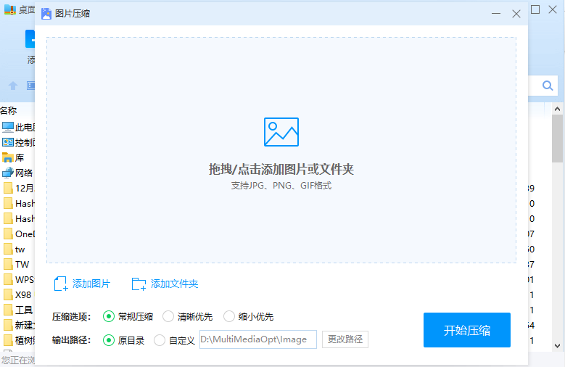
Task: Click 更改路径 button
Action: (345, 339)
